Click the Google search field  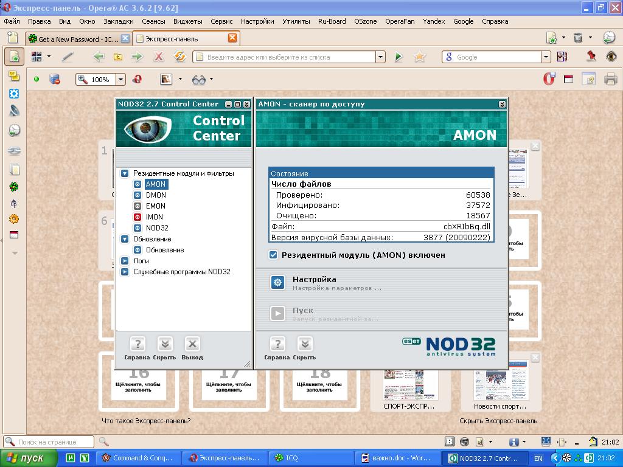pyautogui.click(x=491, y=57)
